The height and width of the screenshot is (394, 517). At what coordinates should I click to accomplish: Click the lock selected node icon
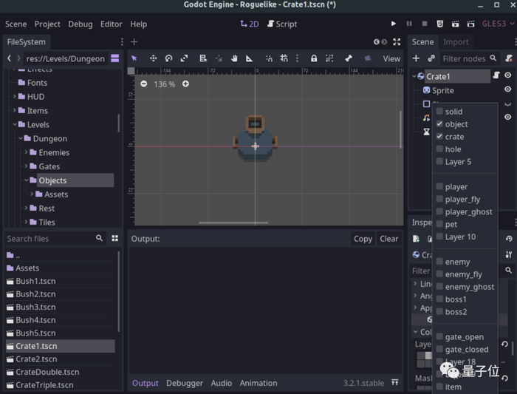(314, 58)
